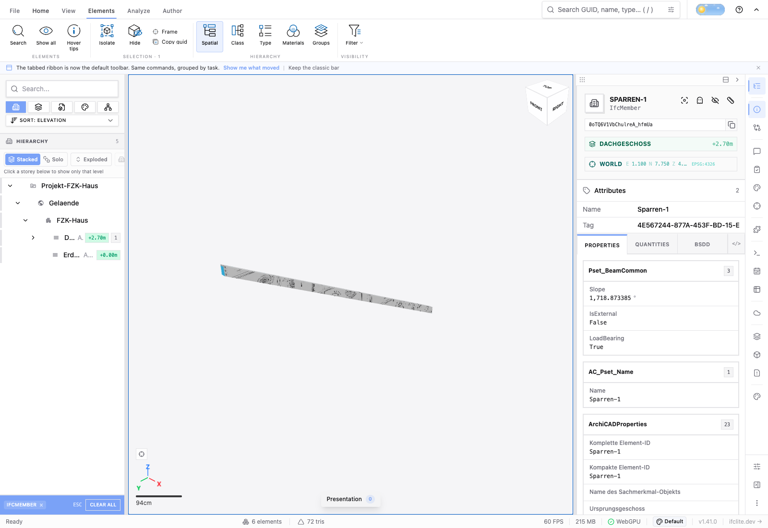Image resolution: width=768 pixels, height=528 pixels.
Task: Open the terminal prompt sidebar icon
Action: tap(757, 253)
